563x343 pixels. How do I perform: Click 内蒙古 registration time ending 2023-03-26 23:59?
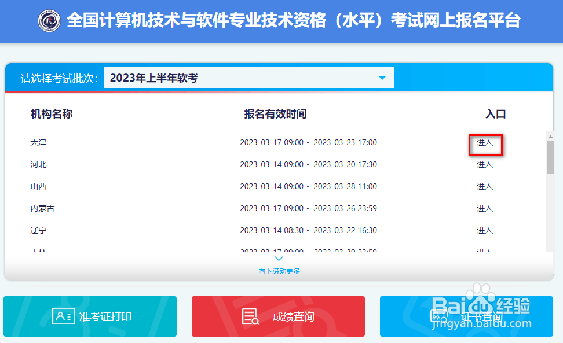click(308, 208)
